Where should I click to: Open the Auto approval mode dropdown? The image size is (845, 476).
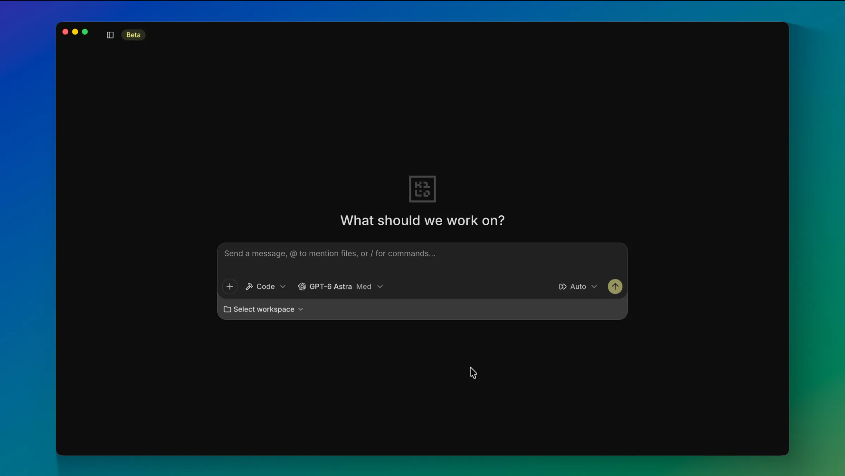[x=578, y=287]
